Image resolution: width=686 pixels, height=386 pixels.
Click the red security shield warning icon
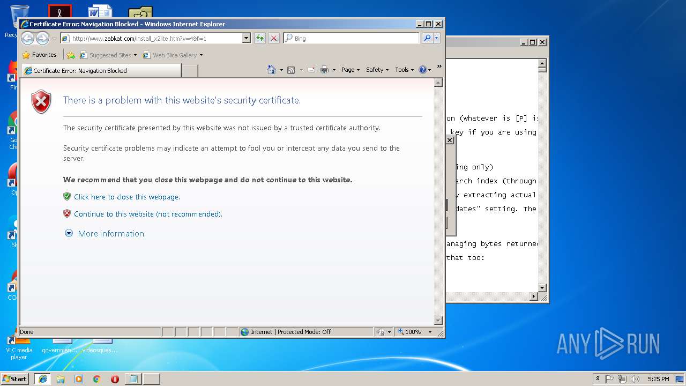tap(41, 101)
